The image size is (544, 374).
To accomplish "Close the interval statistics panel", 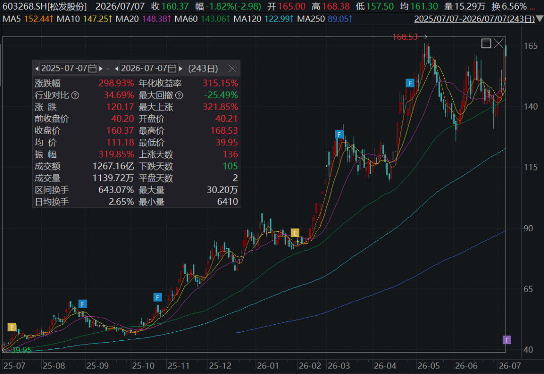I will tap(232, 68).
